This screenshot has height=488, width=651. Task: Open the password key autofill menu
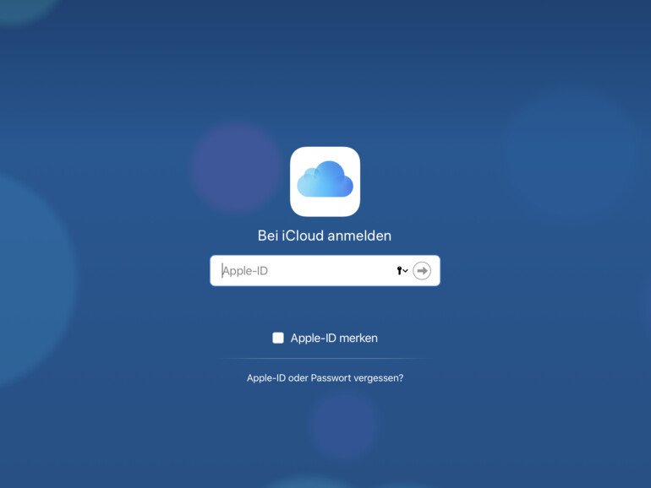pyautogui.click(x=402, y=271)
